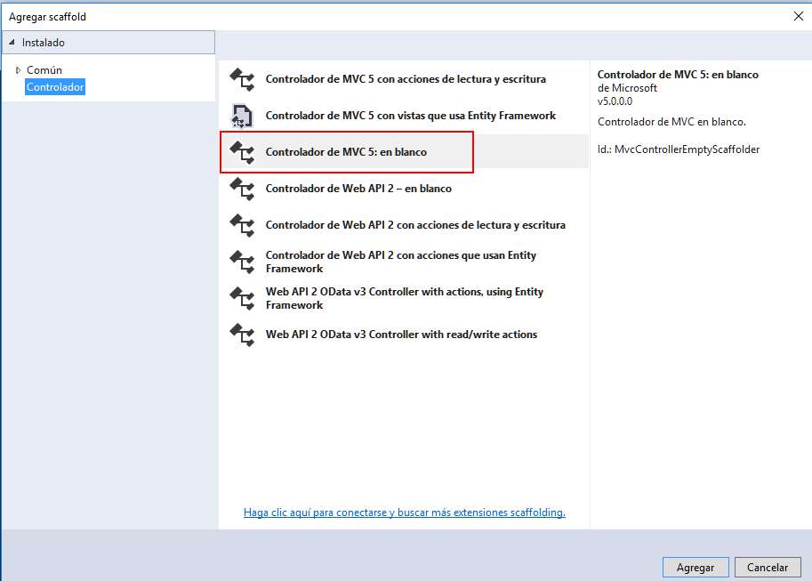Viewport: 812px width, 581px height.
Task: Select the Instalado header
Action: tap(109, 43)
